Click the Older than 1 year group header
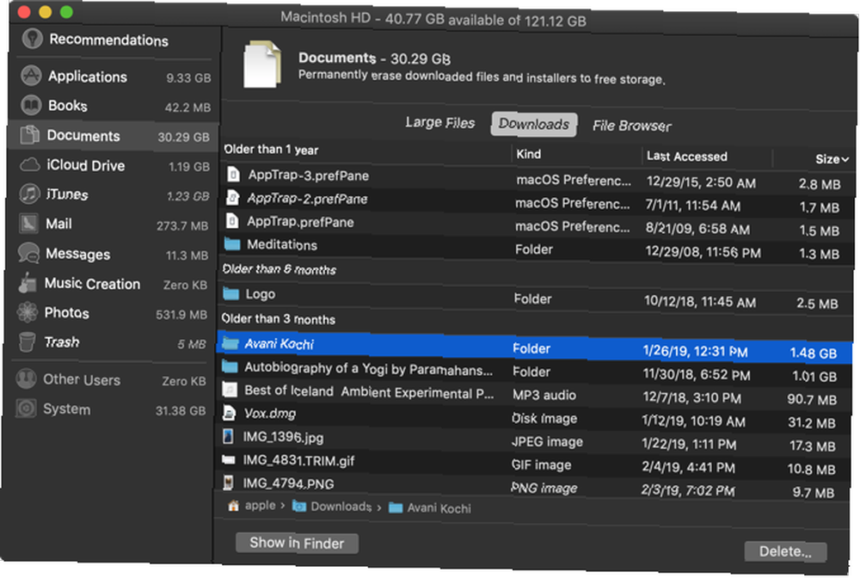Screen dimensions: 860x578 coord(271,150)
